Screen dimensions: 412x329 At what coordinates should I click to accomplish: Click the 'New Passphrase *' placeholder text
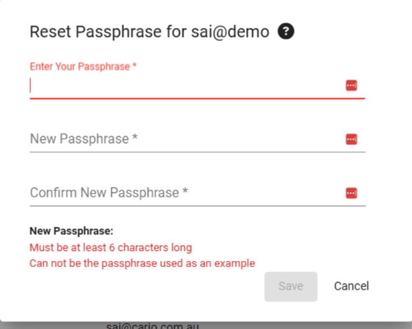tap(84, 139)
